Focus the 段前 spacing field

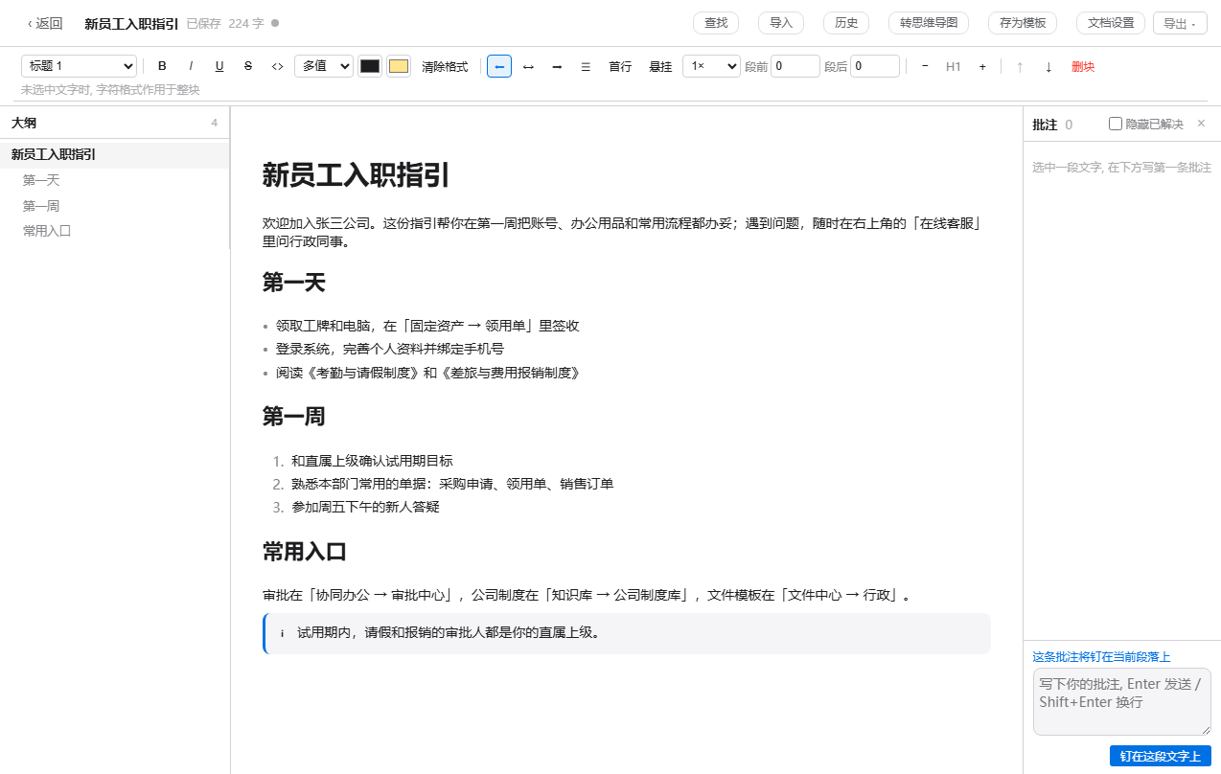[795, 66]
